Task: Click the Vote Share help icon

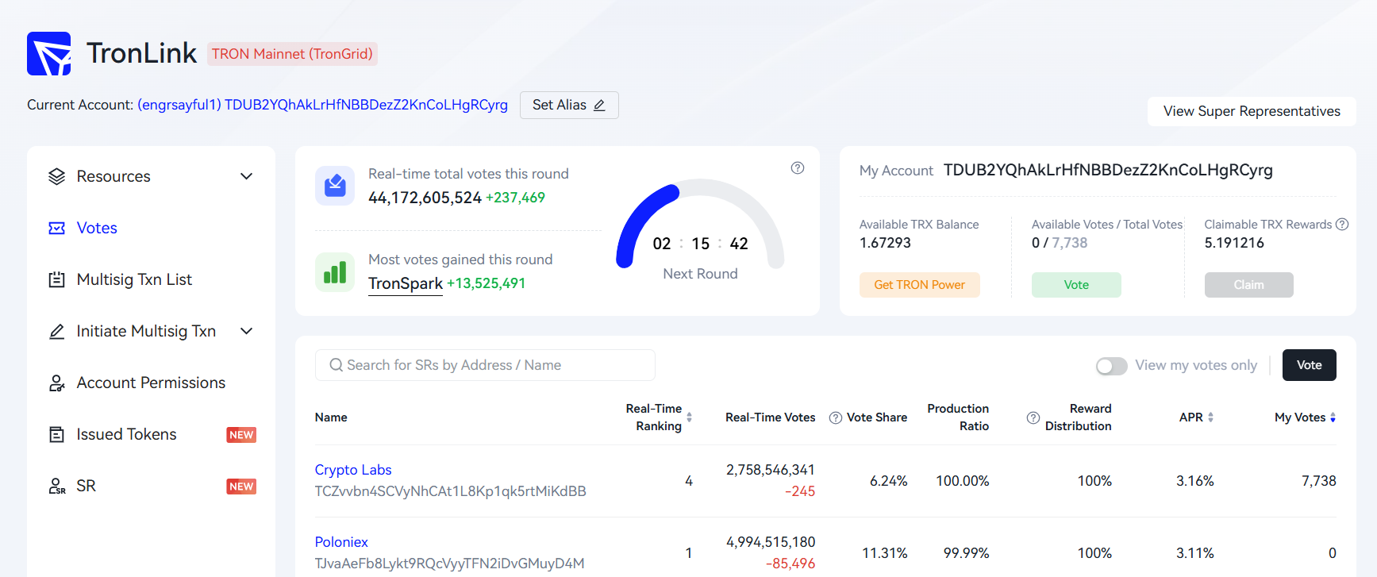Action: coord(836,417)
